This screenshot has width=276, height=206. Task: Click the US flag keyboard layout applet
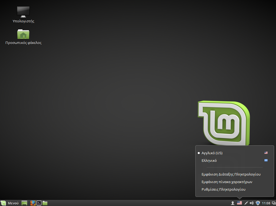tap(239, 203)
